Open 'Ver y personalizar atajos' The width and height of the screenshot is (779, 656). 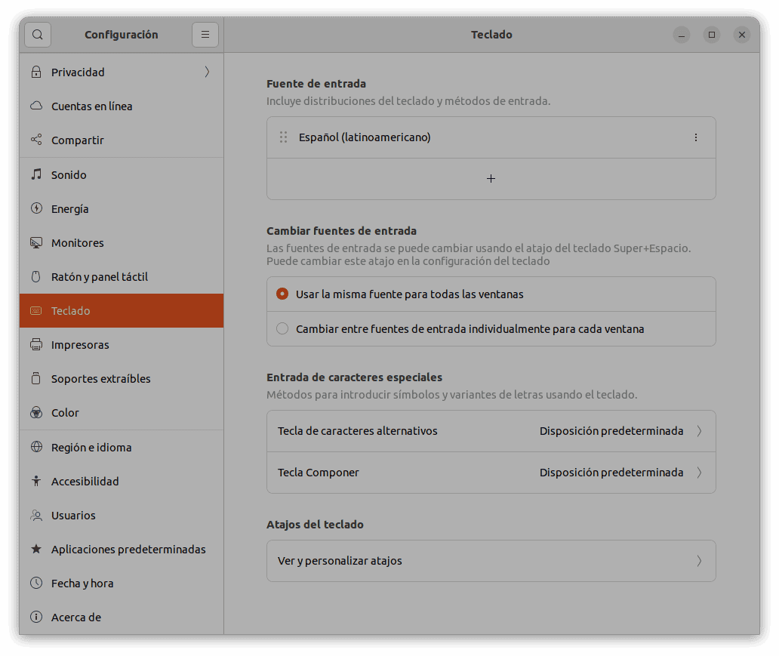(x=491, y=561)
